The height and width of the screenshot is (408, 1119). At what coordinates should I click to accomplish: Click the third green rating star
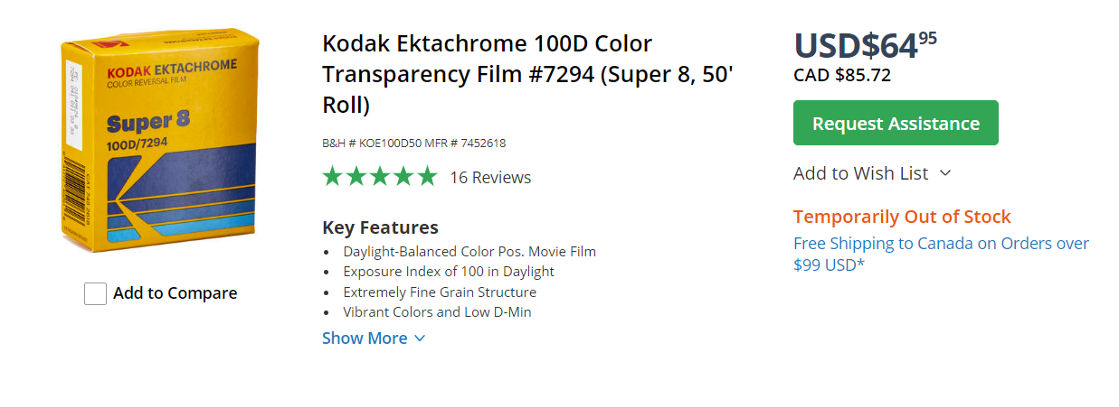tap(380, 176)
